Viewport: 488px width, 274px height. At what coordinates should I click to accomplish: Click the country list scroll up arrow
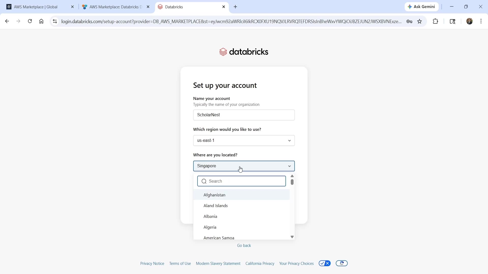(x=292, y=176)
